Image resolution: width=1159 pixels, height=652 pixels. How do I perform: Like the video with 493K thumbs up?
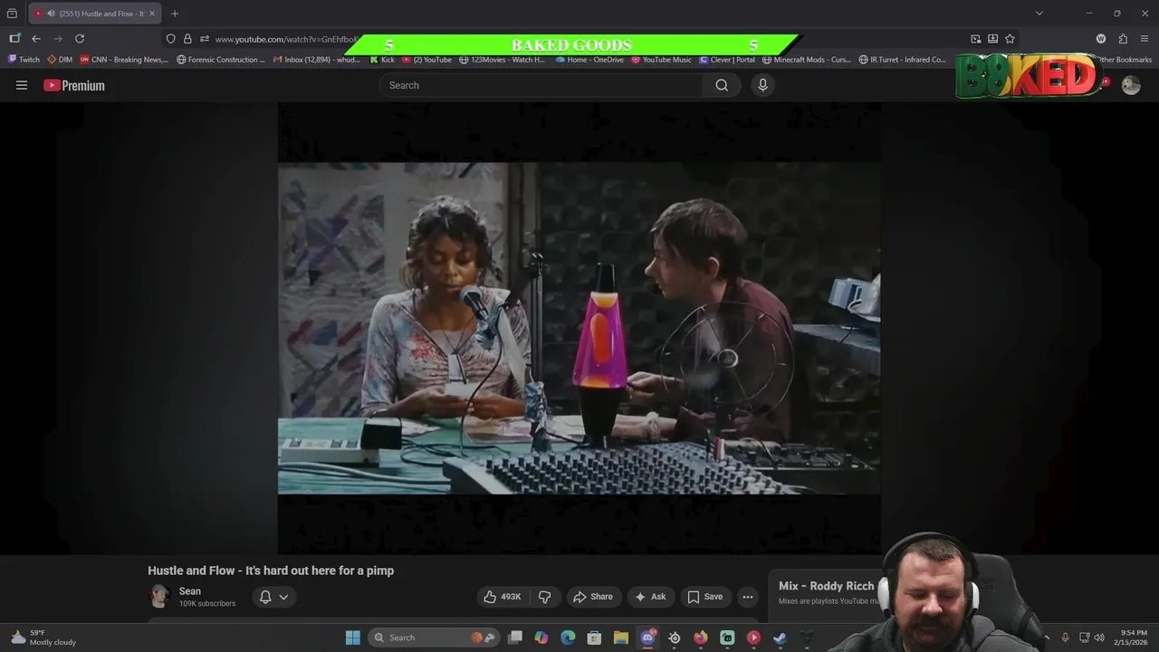point(503,597)
